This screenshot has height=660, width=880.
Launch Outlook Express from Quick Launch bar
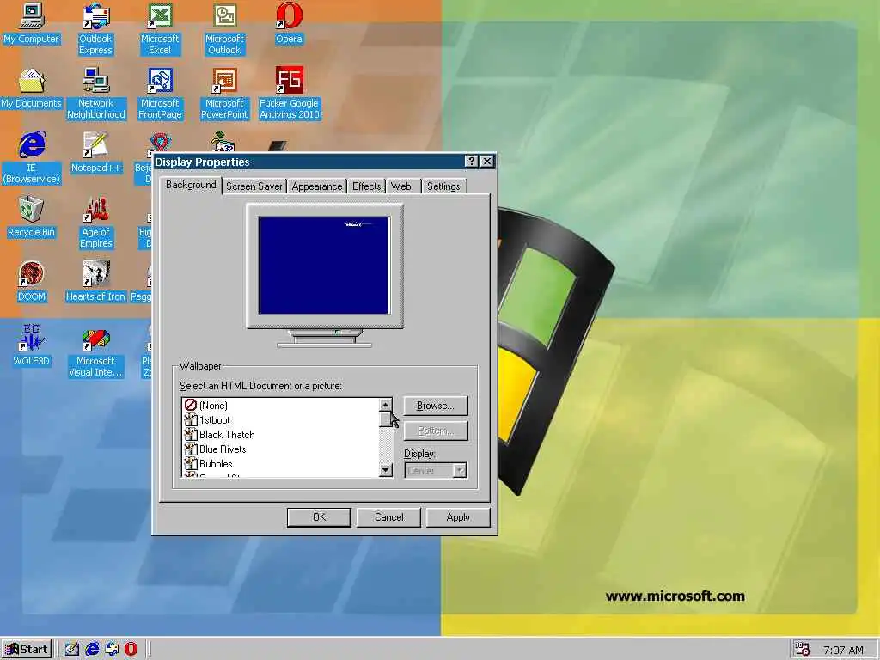(x=112, y=650)
